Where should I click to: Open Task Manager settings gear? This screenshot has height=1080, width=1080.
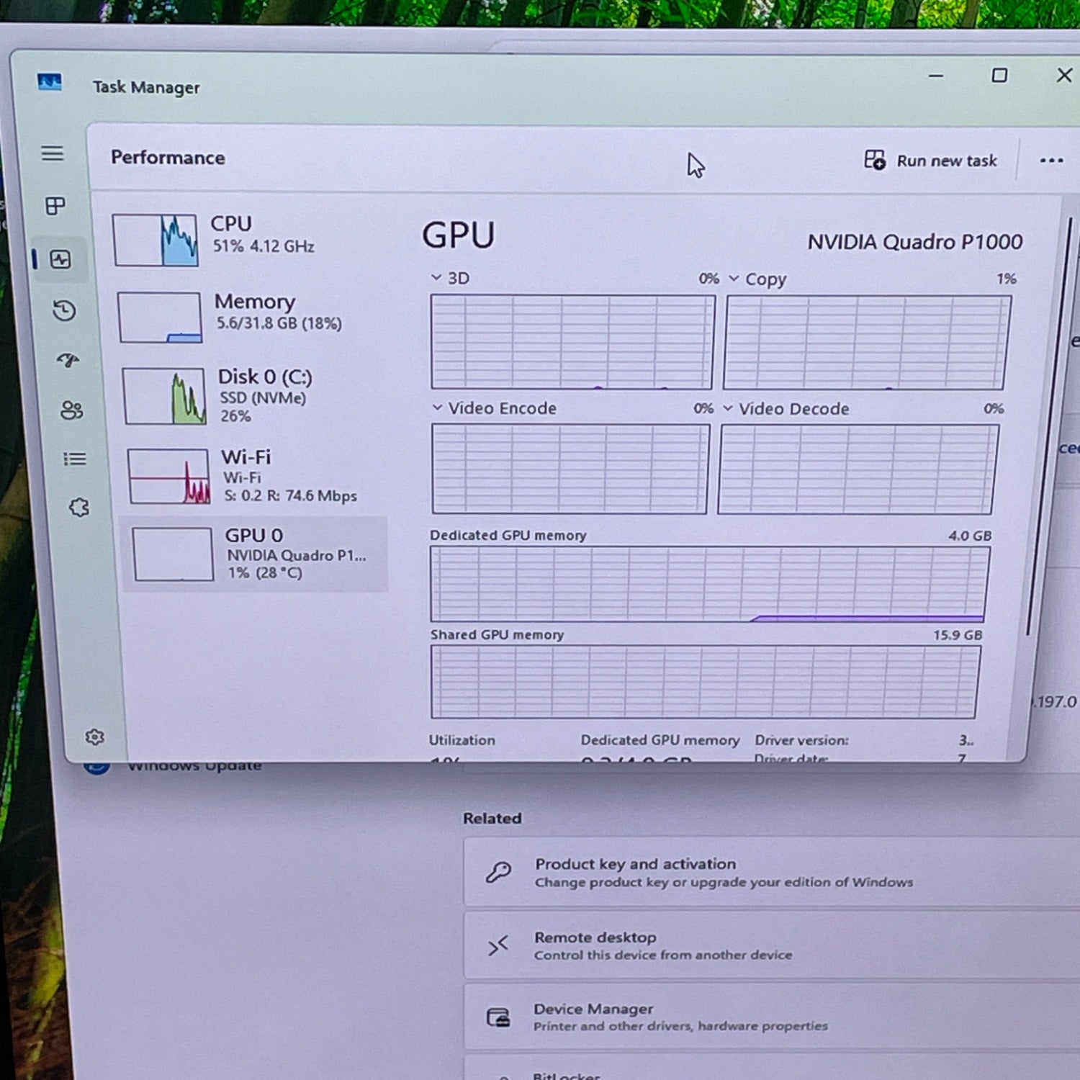[94, 737]
